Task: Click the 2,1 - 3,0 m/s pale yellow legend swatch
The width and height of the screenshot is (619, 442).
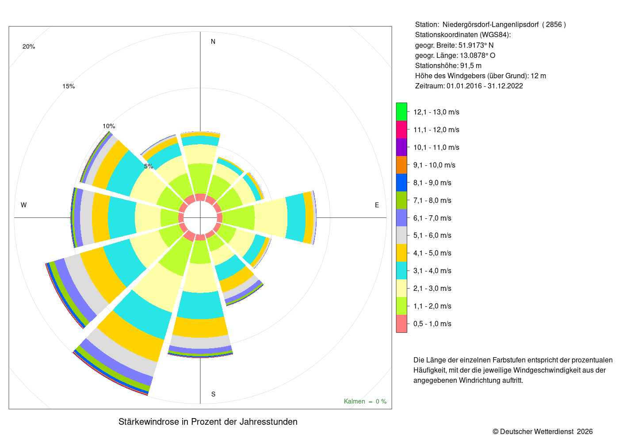Action: (x=401, y=288)
